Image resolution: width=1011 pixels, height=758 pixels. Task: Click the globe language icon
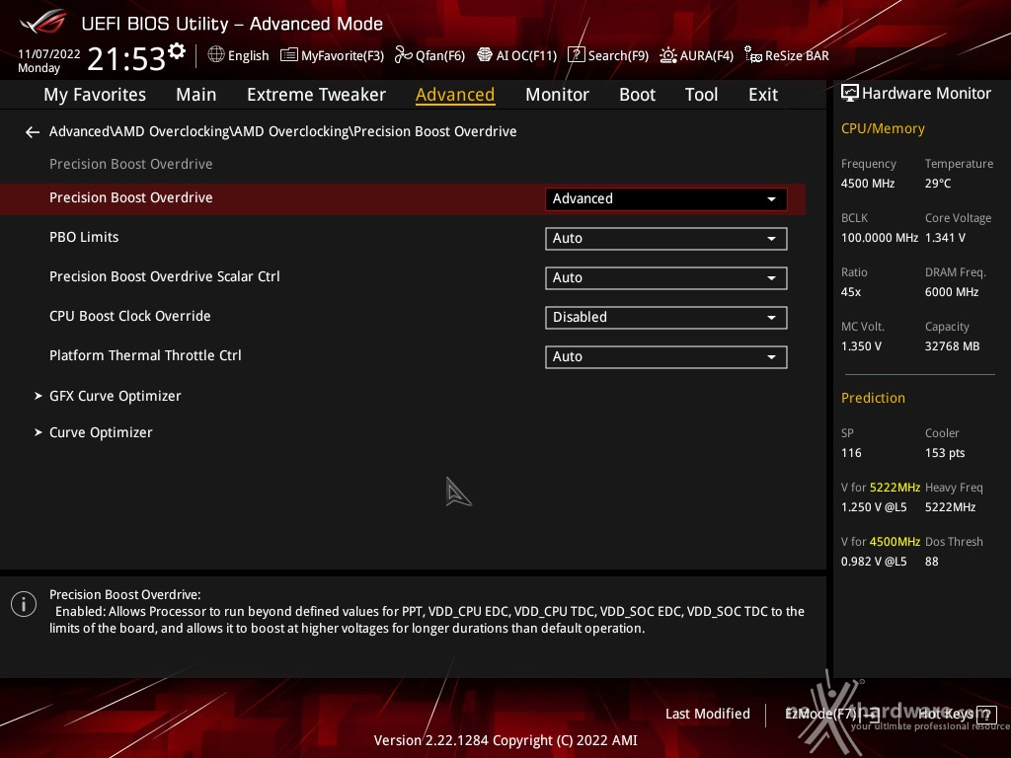(x=216, y=55)
